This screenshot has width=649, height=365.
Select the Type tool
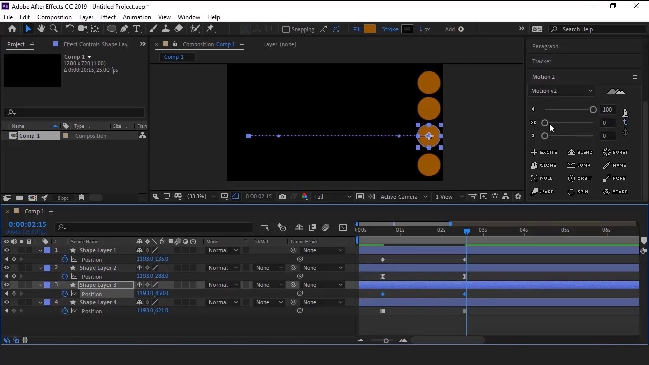(137, 29)
